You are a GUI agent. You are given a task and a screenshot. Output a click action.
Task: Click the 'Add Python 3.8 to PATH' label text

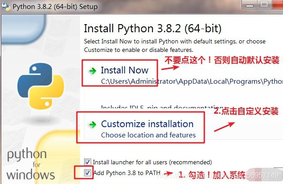tap(127, 173)
